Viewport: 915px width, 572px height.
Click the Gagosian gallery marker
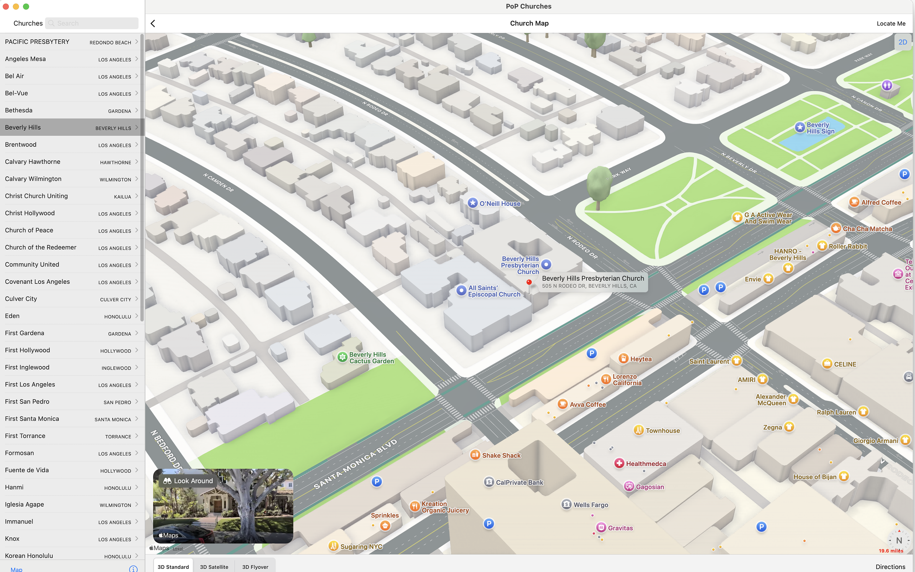(629, 487)
